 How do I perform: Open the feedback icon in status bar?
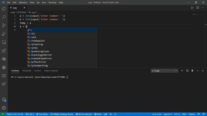(x=199, y=114)
